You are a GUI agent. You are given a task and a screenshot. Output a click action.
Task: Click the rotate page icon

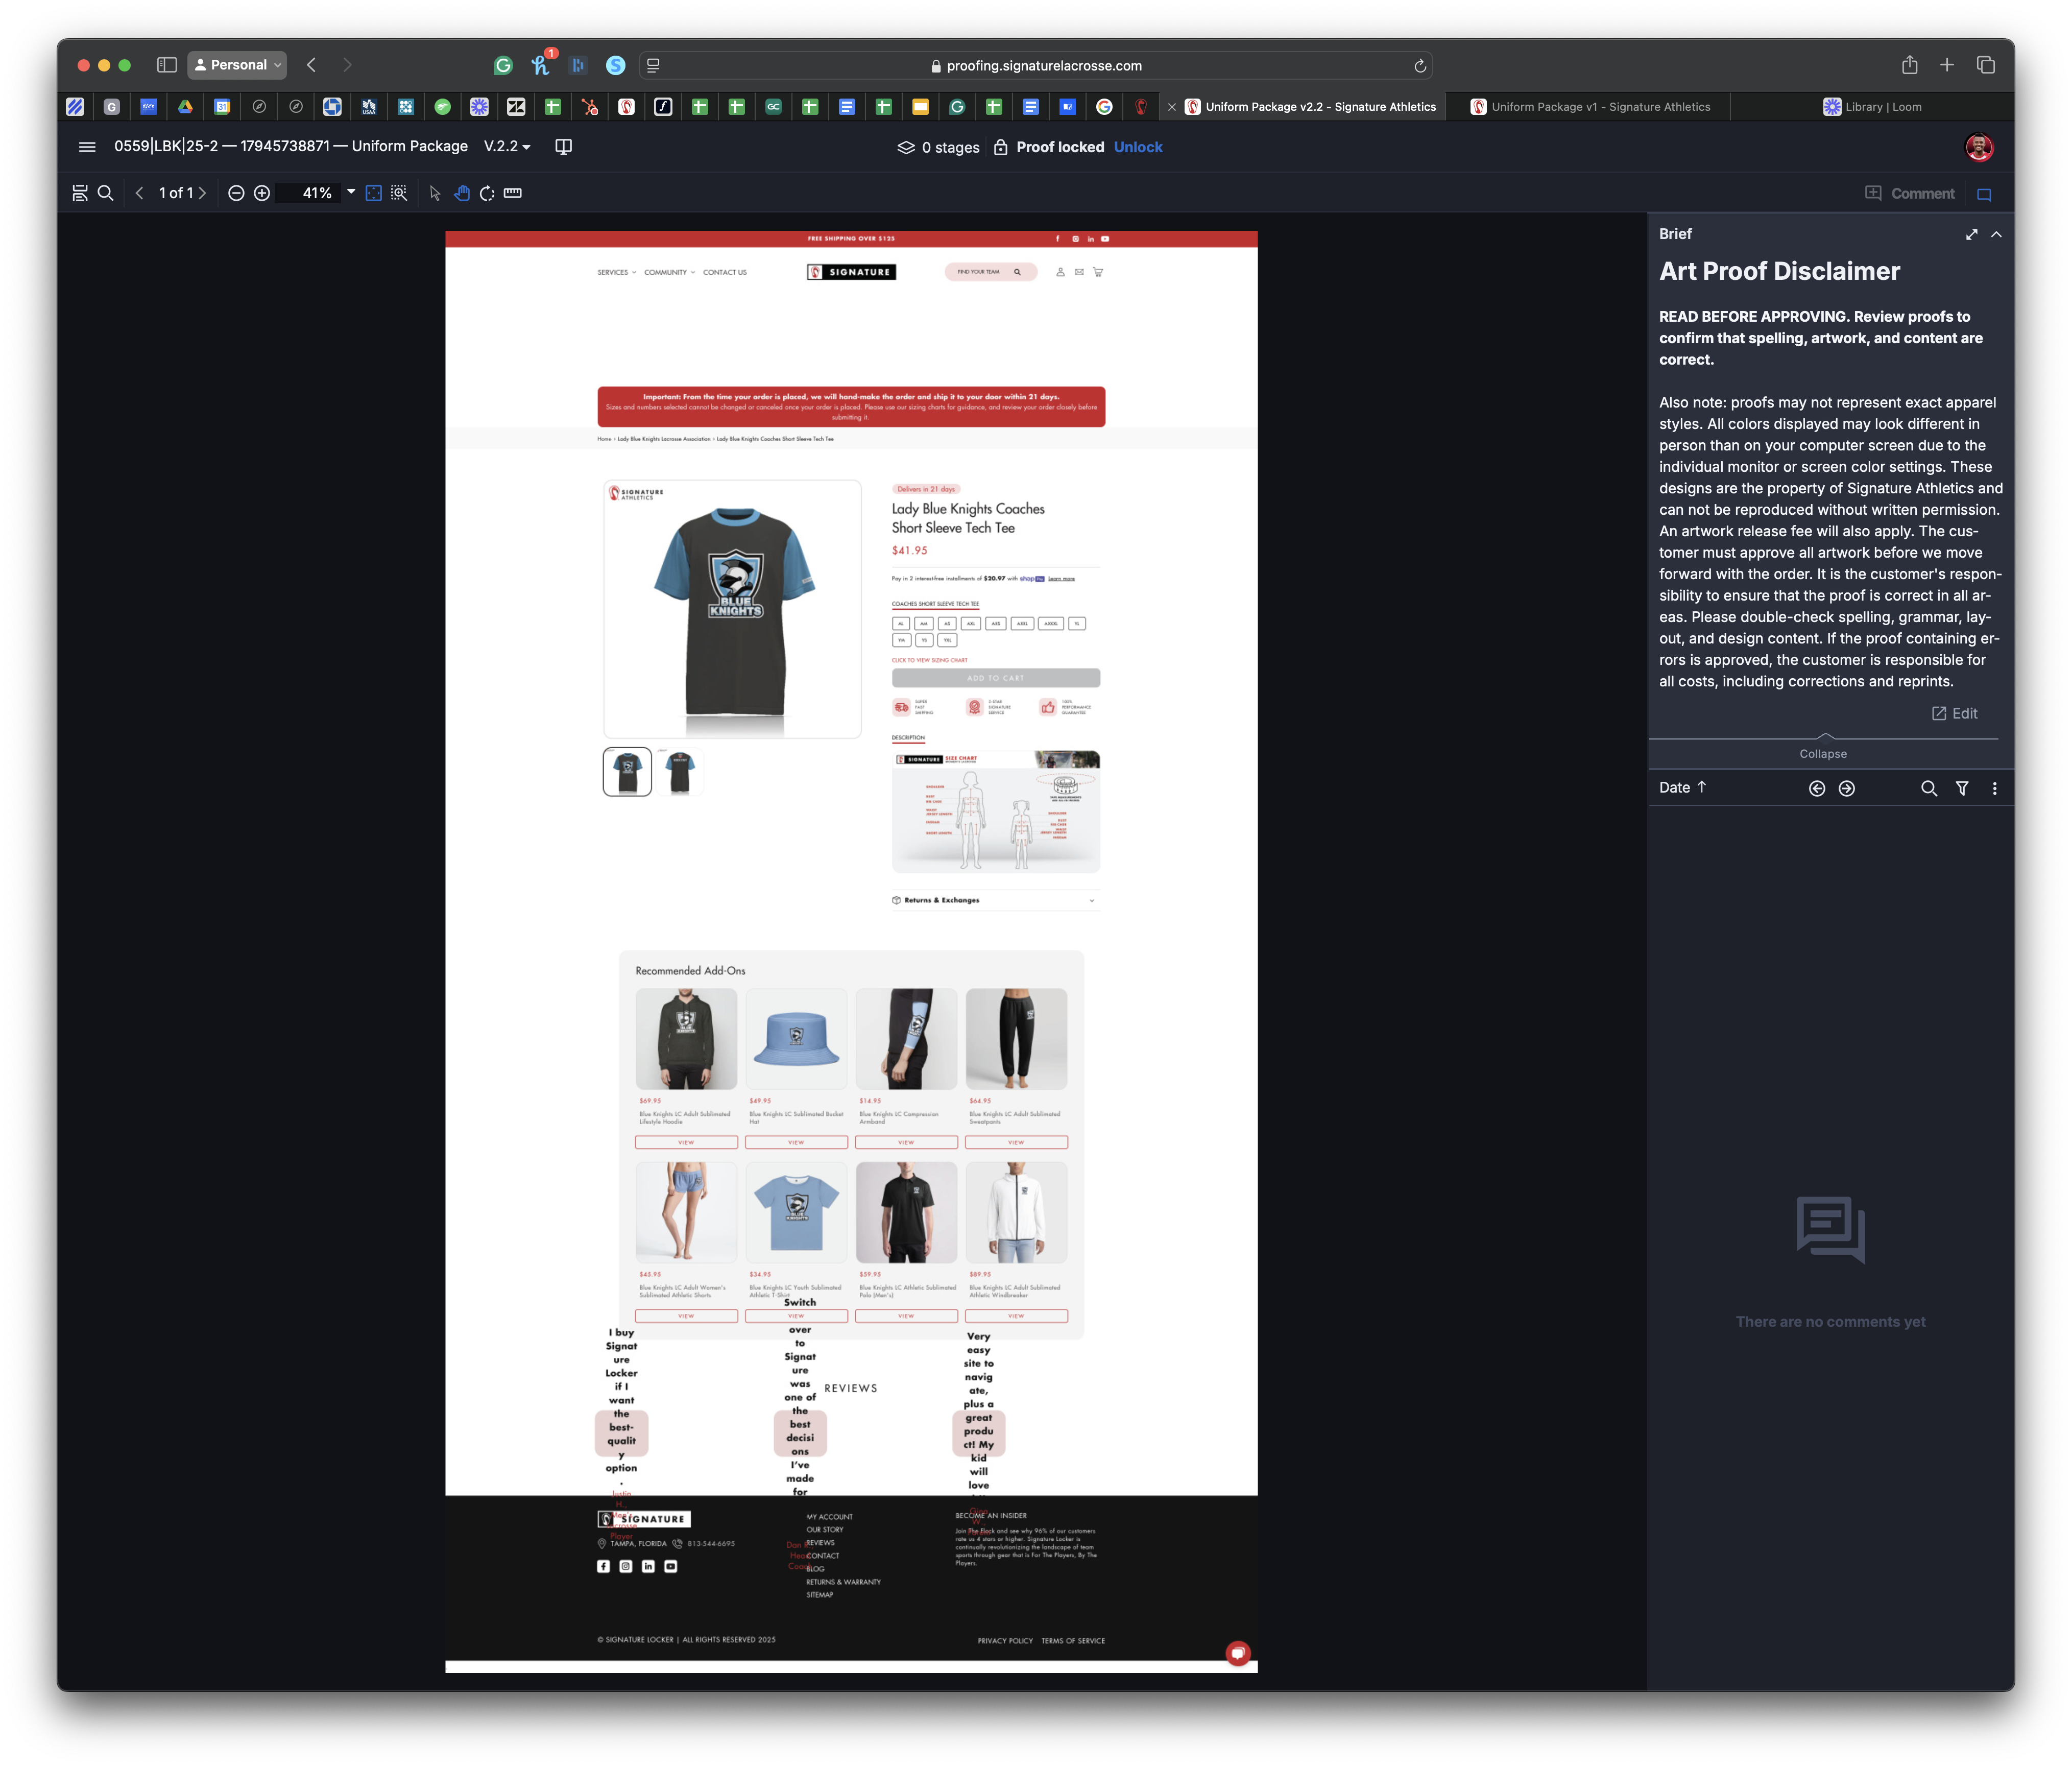[x=487, y=193]
